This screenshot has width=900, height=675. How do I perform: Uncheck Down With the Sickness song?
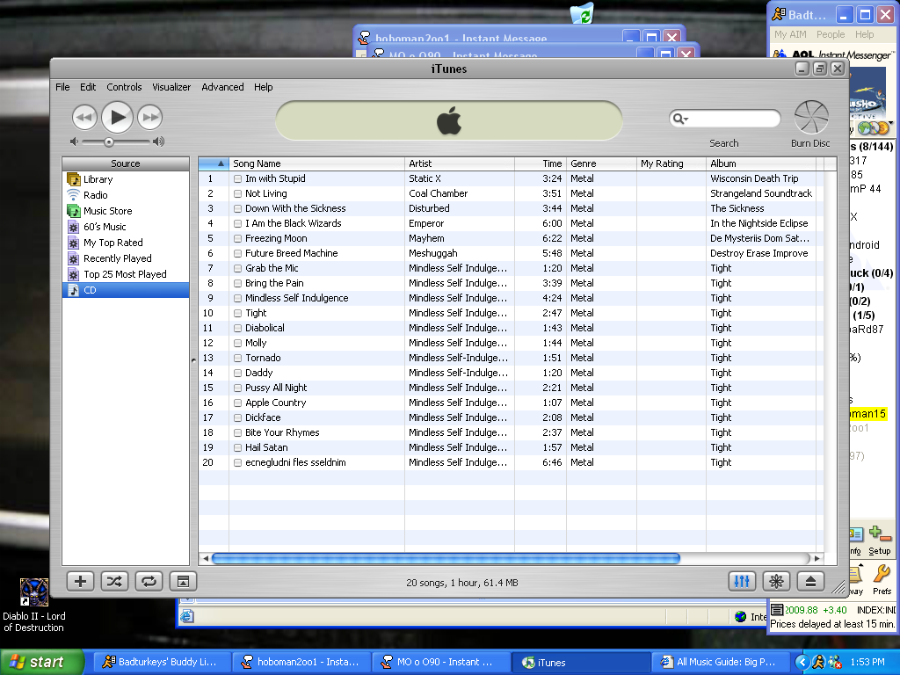(x=237, y=209)
